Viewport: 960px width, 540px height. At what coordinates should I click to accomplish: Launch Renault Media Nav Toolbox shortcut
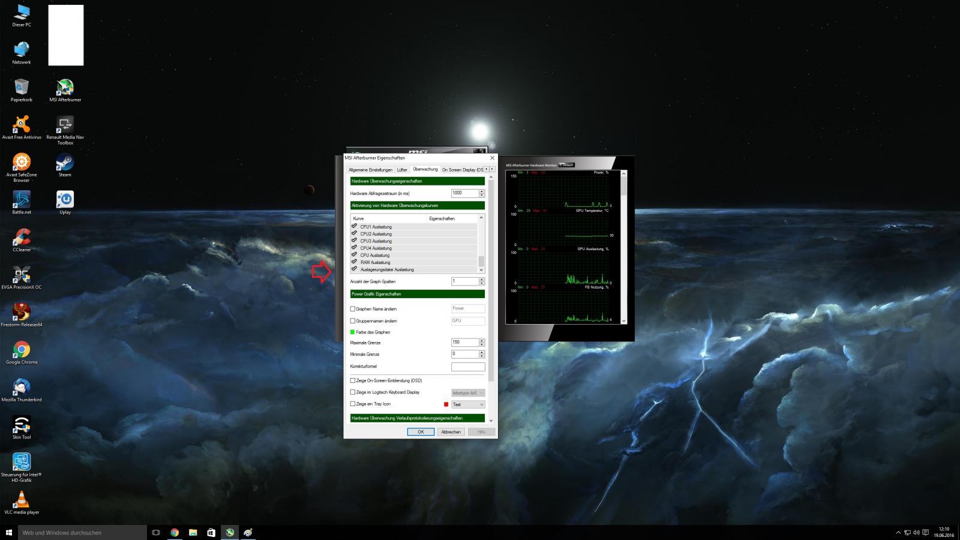point(65,131)
